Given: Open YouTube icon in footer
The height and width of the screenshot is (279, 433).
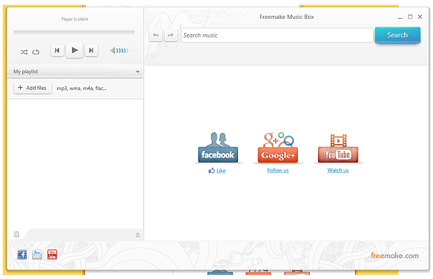Looking at the screenshot, I should point(52,254).
